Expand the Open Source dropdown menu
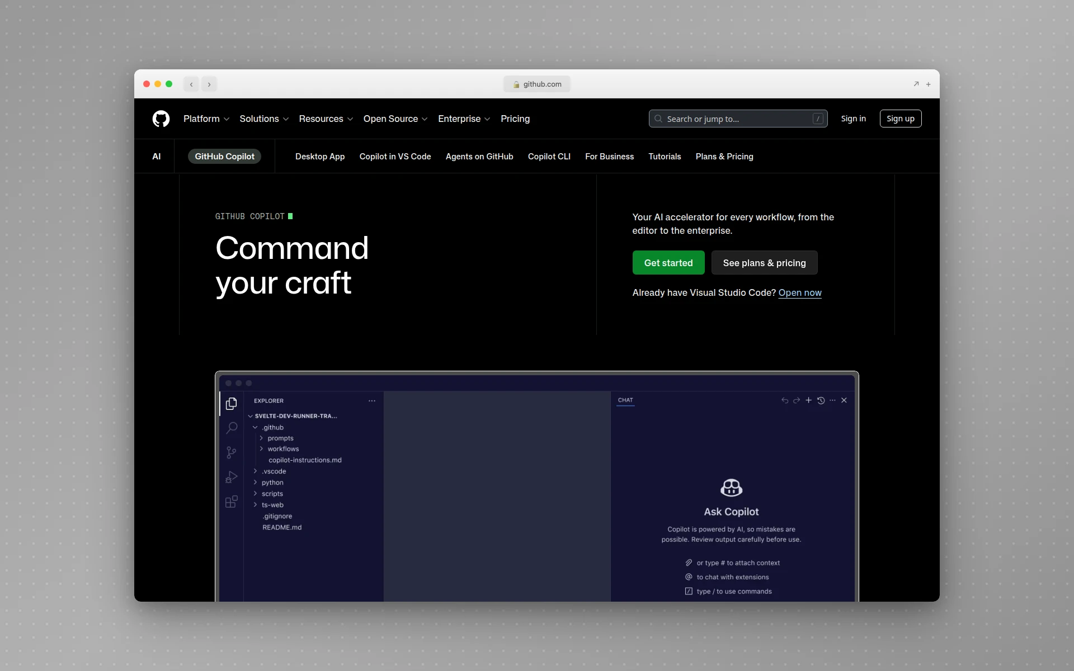Screen dimensions: 1074x671 point(395,119)
